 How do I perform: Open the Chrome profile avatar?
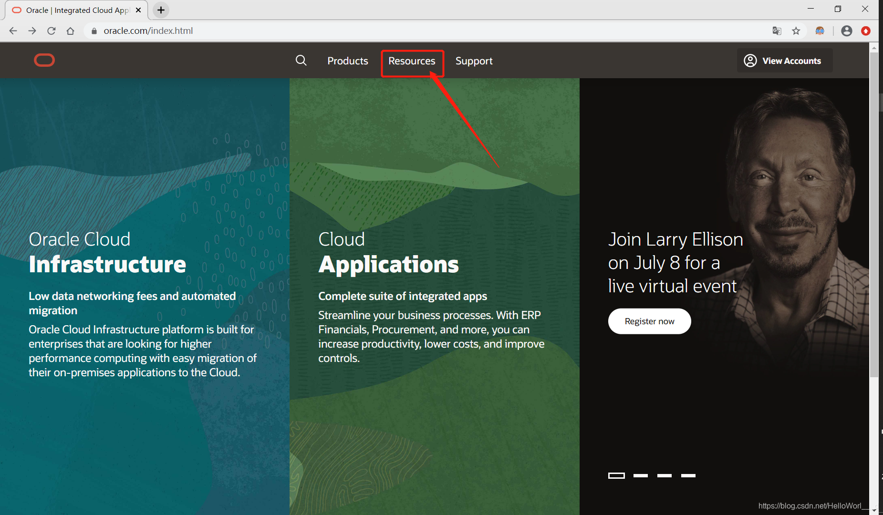pos(847,31)
